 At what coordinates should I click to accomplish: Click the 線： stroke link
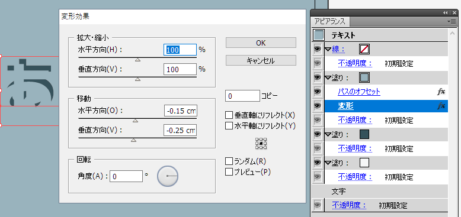[x=339, y=49]
